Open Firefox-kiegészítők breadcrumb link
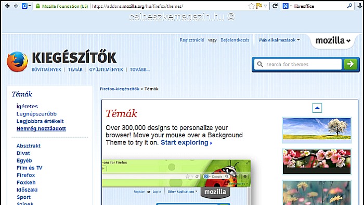The height and width of the screenshot is (205, 364). [120, 89]
